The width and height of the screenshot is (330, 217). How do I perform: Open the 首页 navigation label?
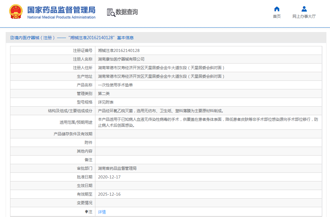[277, 16]
